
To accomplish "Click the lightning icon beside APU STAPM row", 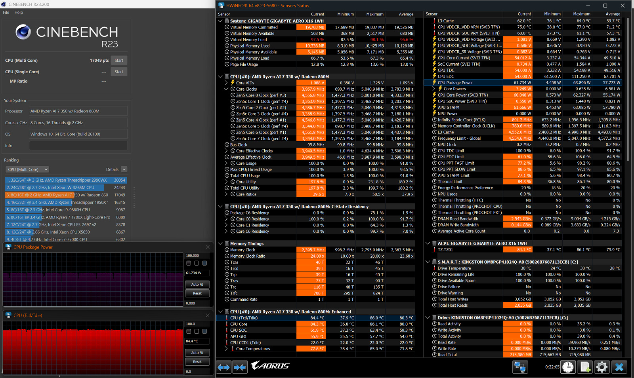I will coord(434,107).
